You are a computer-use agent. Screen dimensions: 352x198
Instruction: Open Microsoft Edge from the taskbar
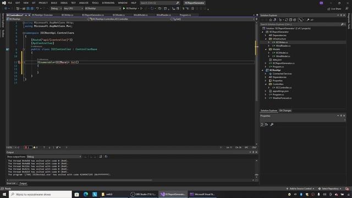click(86, 194)
